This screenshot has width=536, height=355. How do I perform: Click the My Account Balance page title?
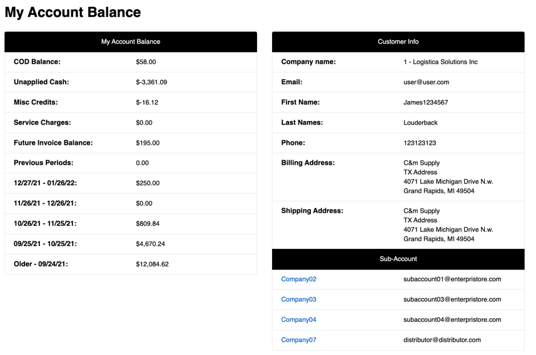pos(73,12)
